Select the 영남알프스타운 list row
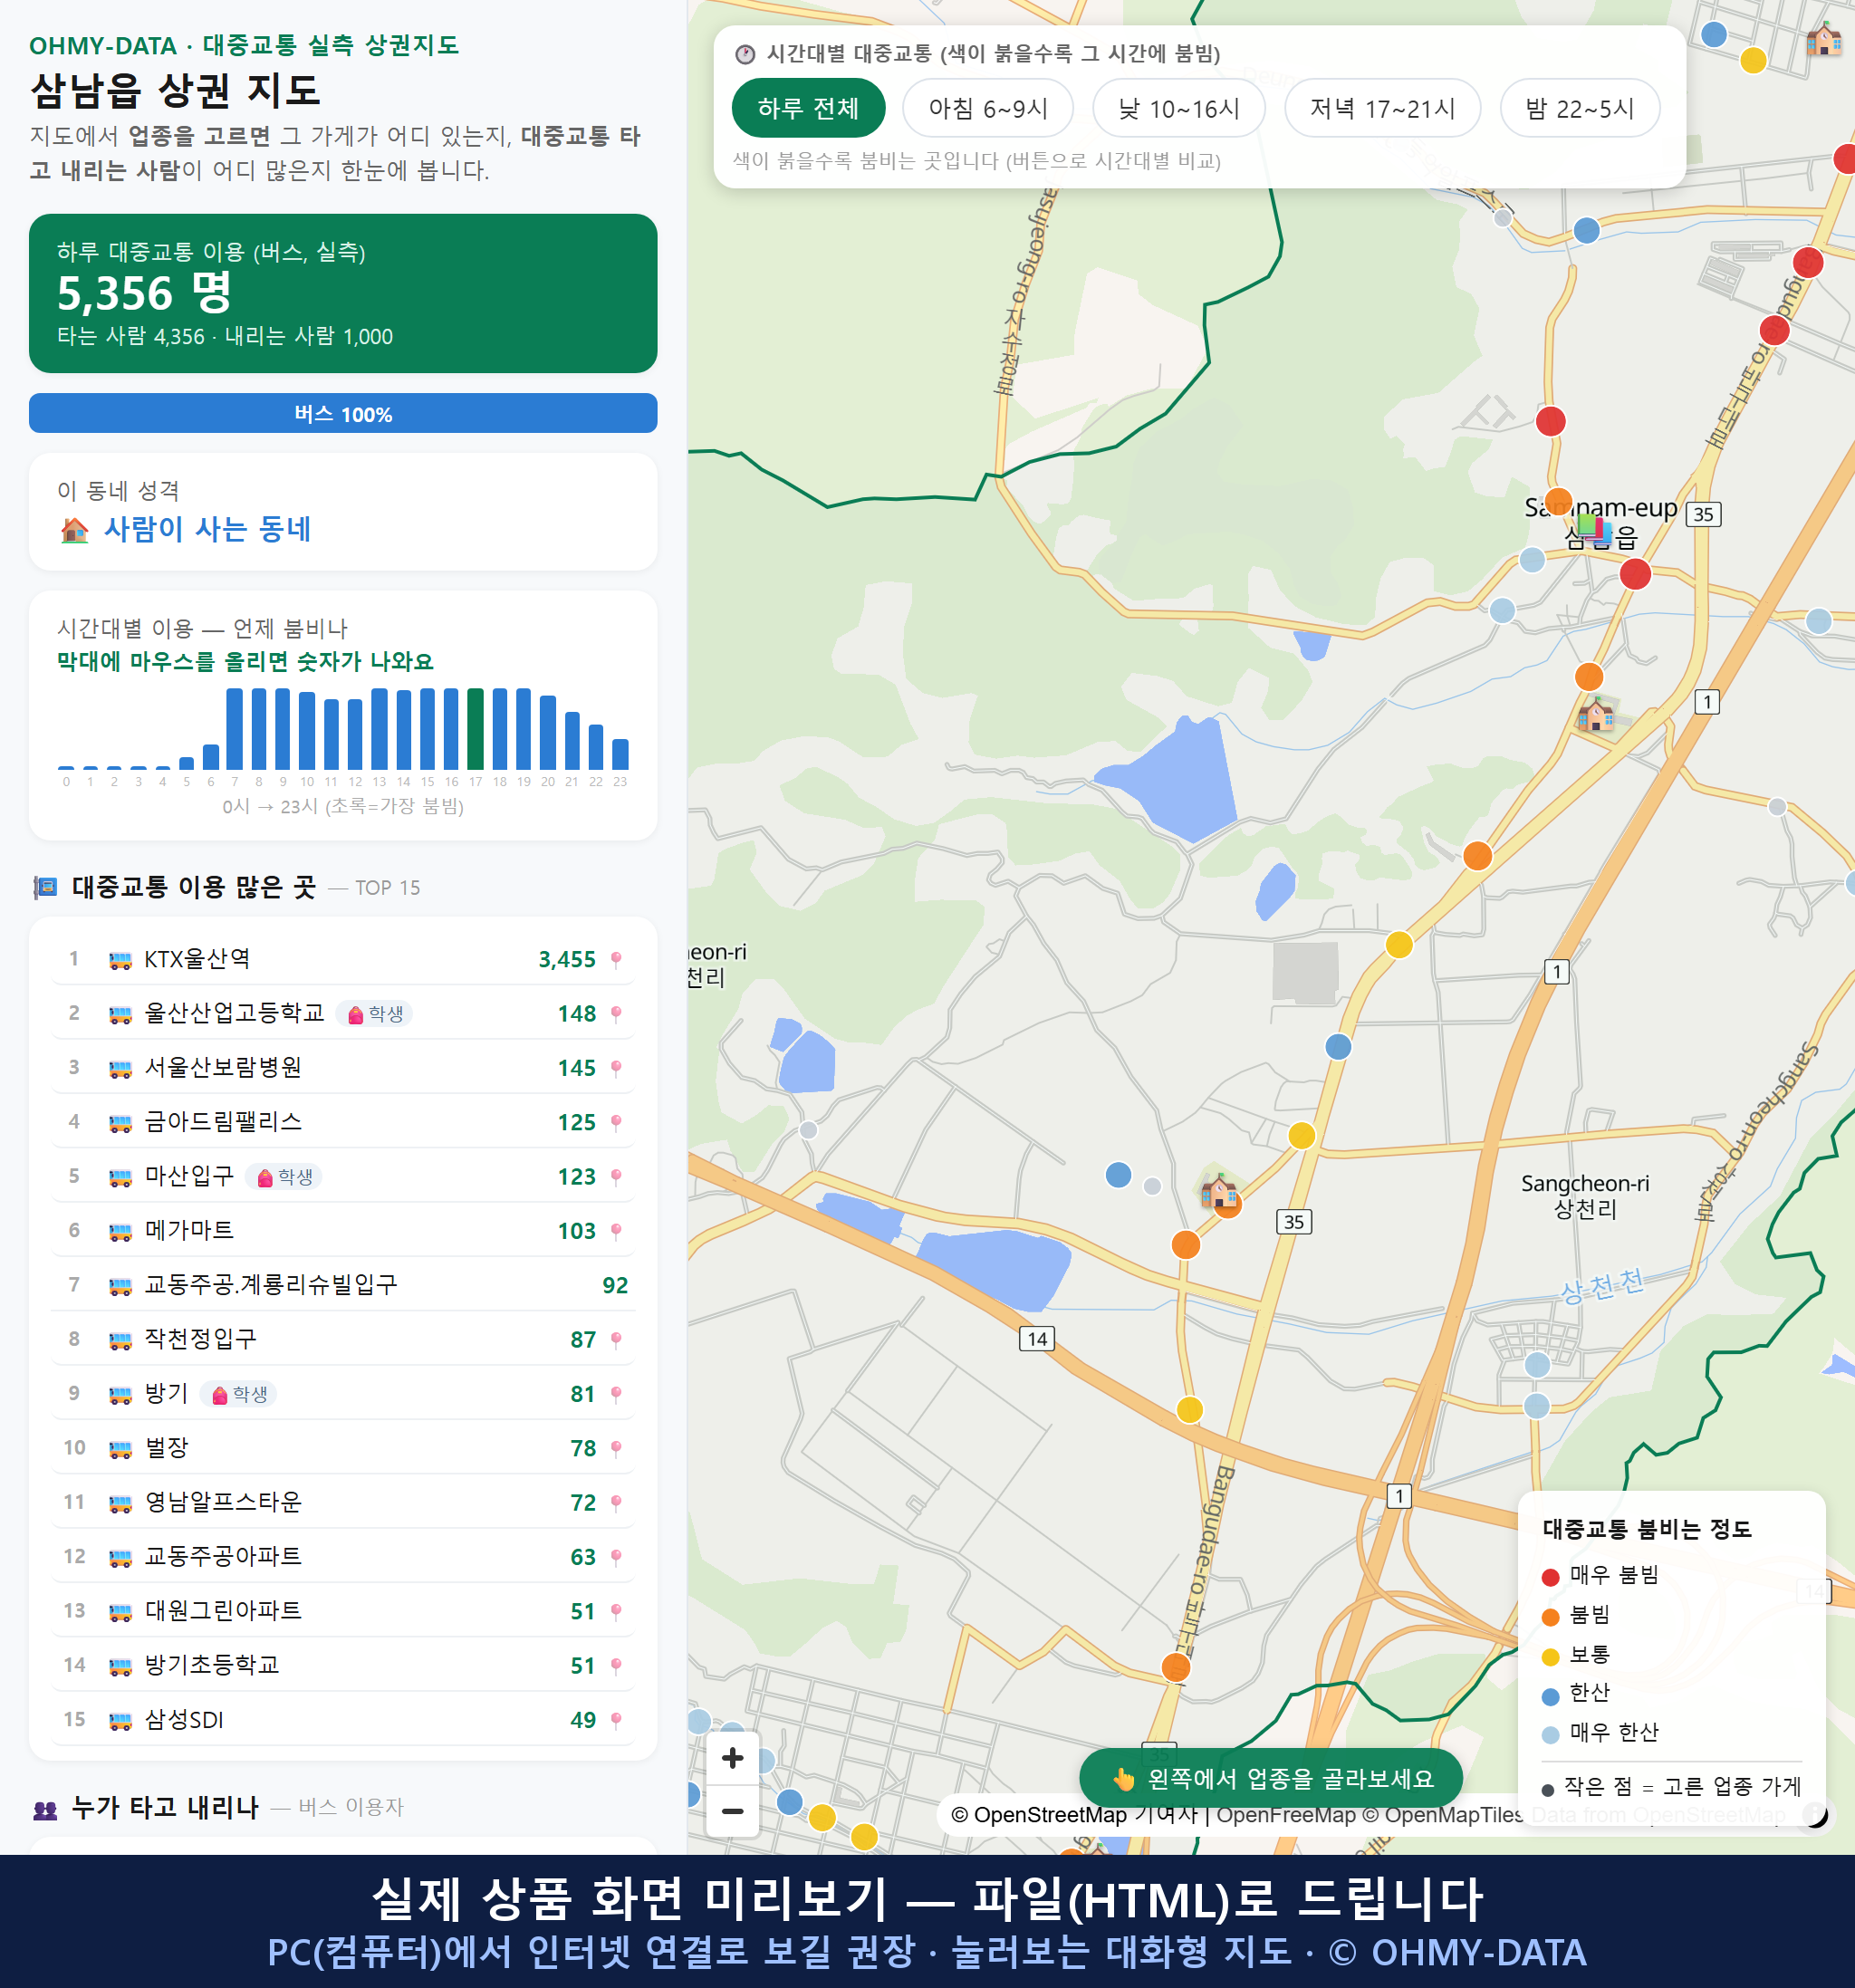 click(343, 1503)
